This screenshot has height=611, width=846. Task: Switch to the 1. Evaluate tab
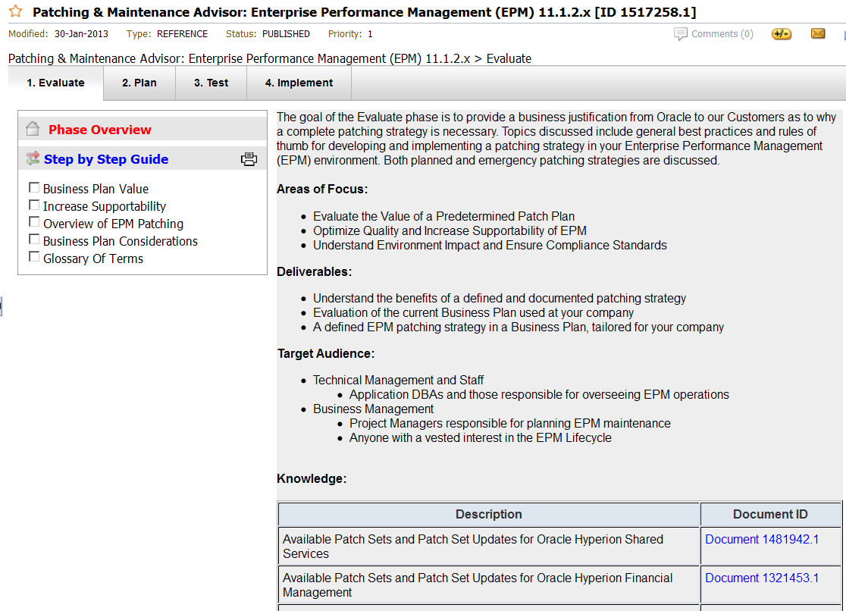coord(55,83)
